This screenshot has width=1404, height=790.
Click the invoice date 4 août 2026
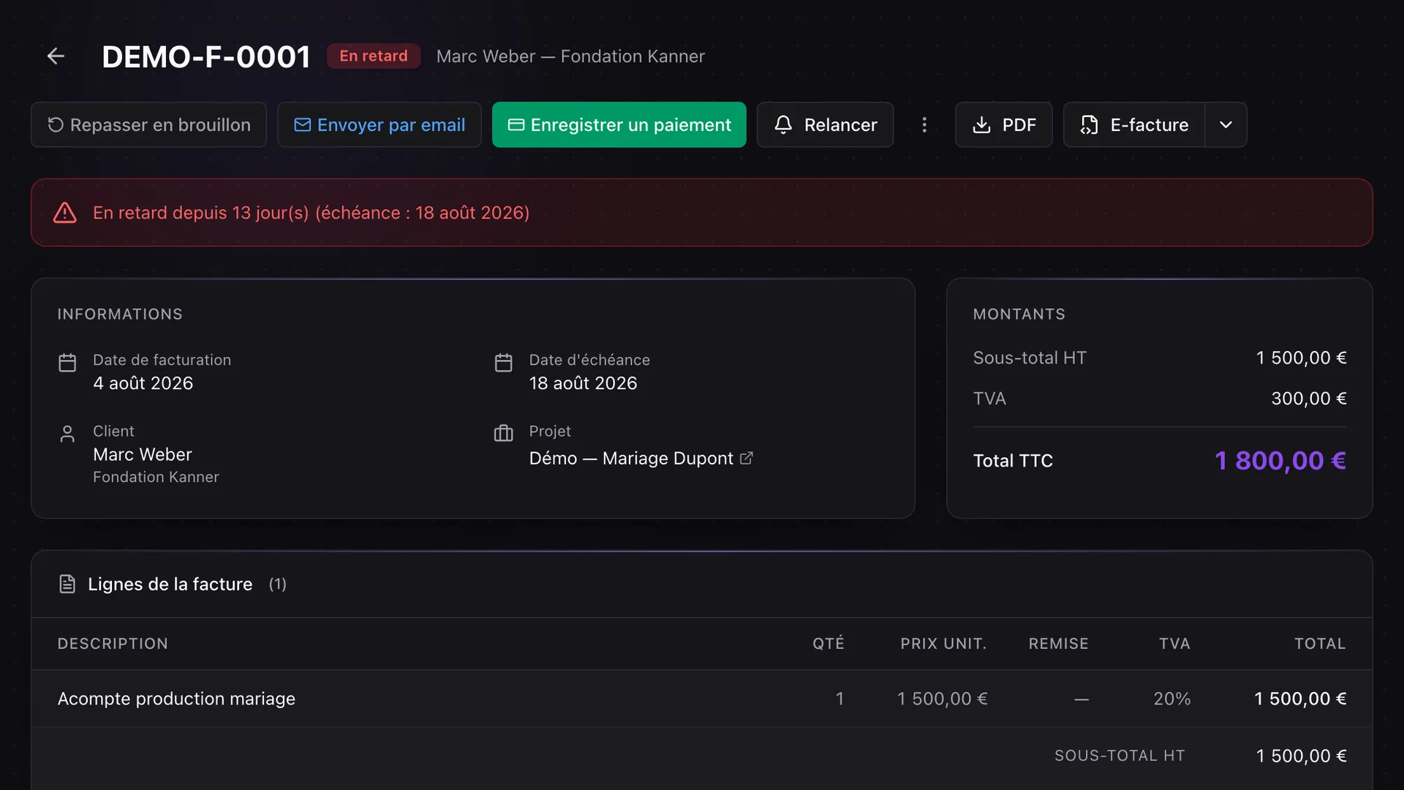point(143,383)
